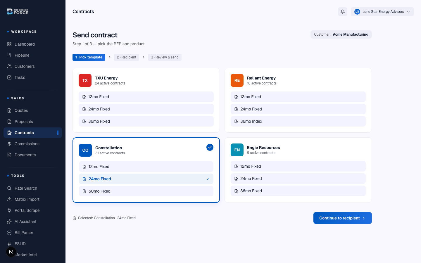421x263 pixels.
Task: Pick Constellation 12mo Fixed template
Action: pos(146,167)
